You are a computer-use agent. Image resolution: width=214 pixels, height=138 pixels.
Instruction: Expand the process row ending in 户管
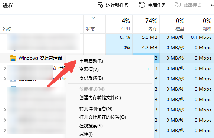coord(5,68)
